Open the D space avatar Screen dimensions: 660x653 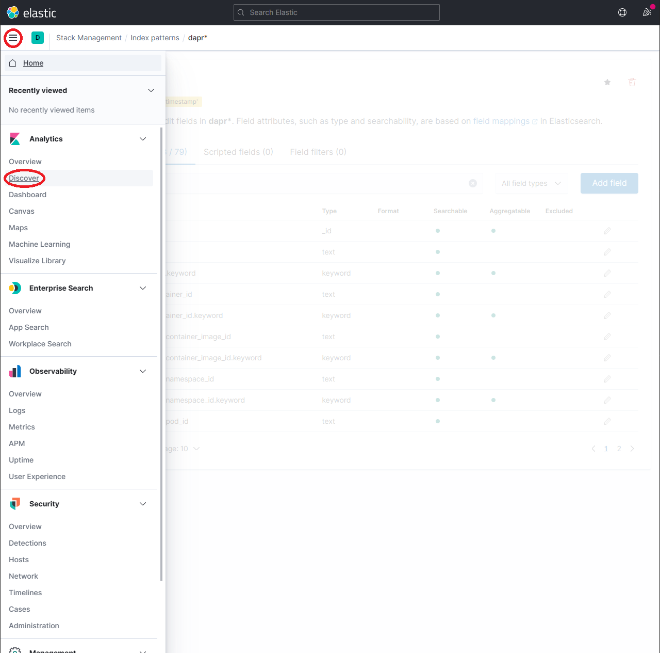coord(37,38)
